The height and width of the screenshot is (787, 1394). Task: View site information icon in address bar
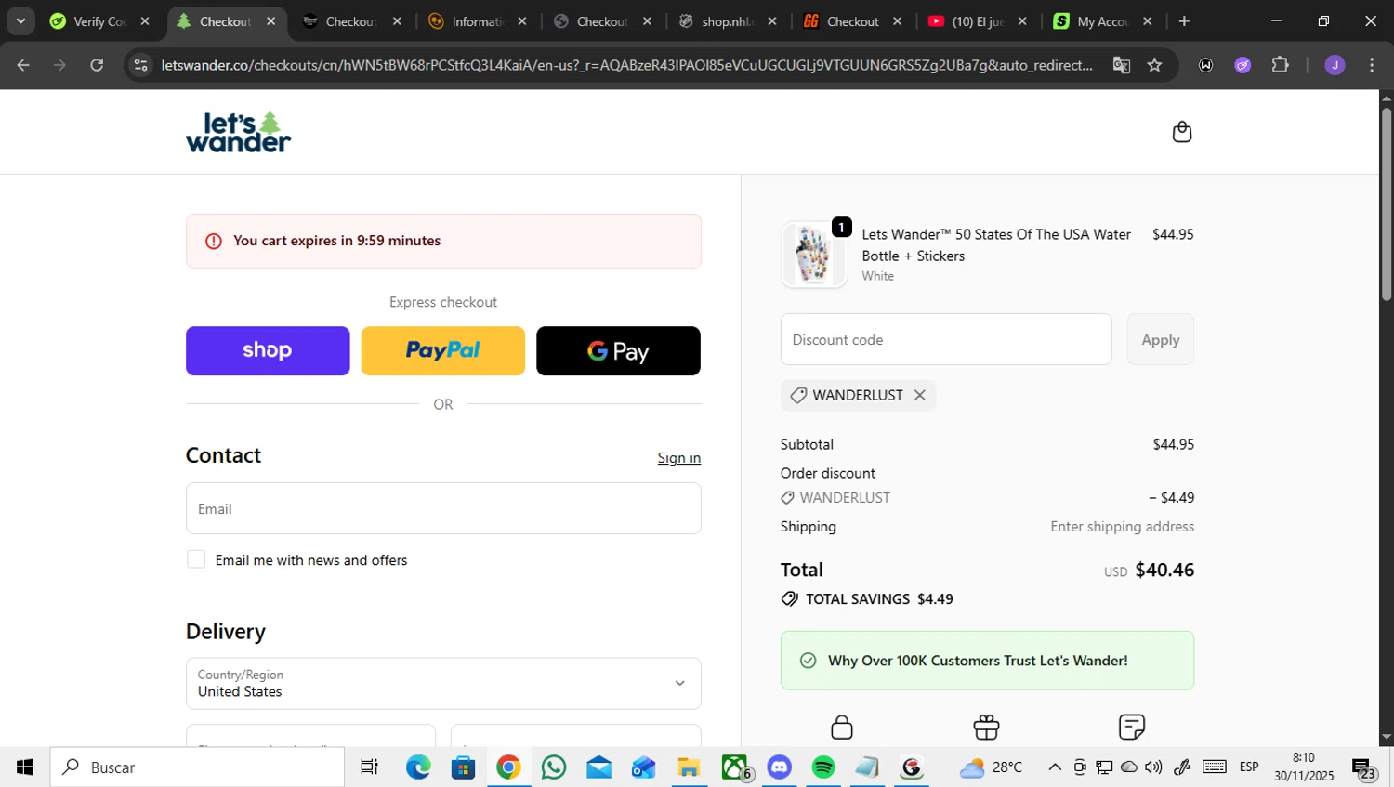(x=140, y=65)
